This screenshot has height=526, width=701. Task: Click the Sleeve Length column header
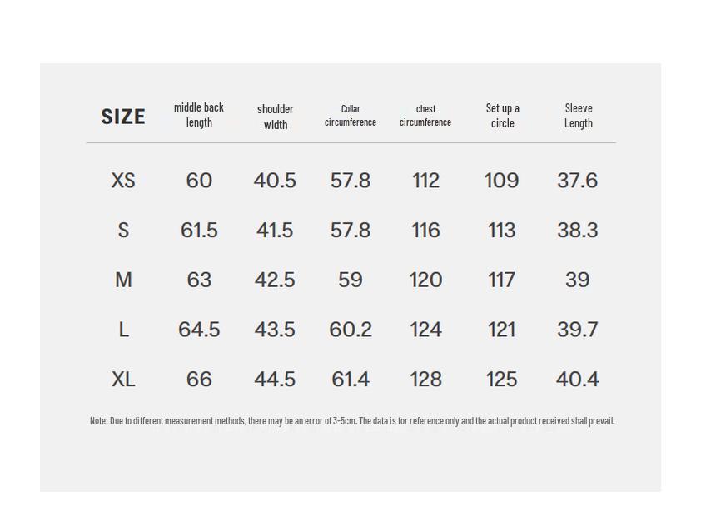tap(578, 116)
